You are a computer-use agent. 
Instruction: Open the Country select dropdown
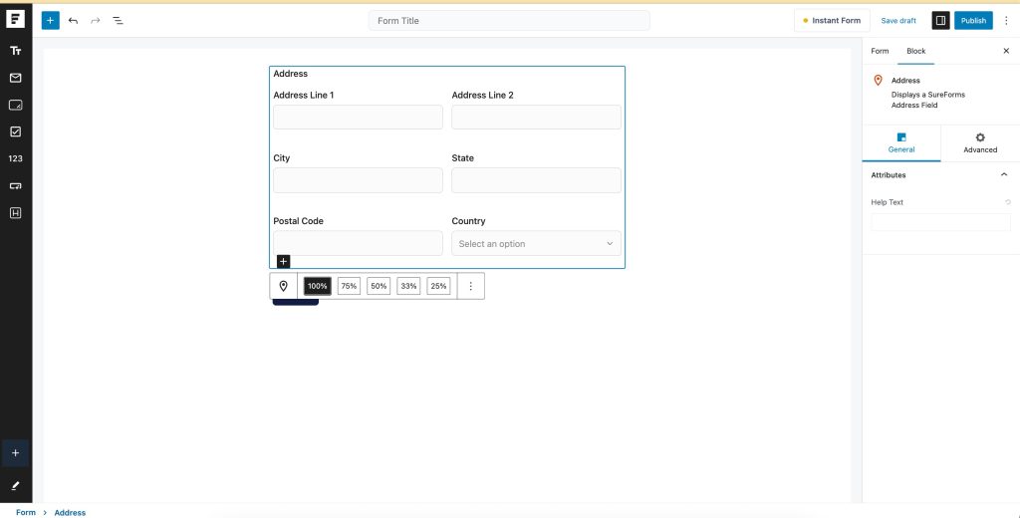pos(536,243)
